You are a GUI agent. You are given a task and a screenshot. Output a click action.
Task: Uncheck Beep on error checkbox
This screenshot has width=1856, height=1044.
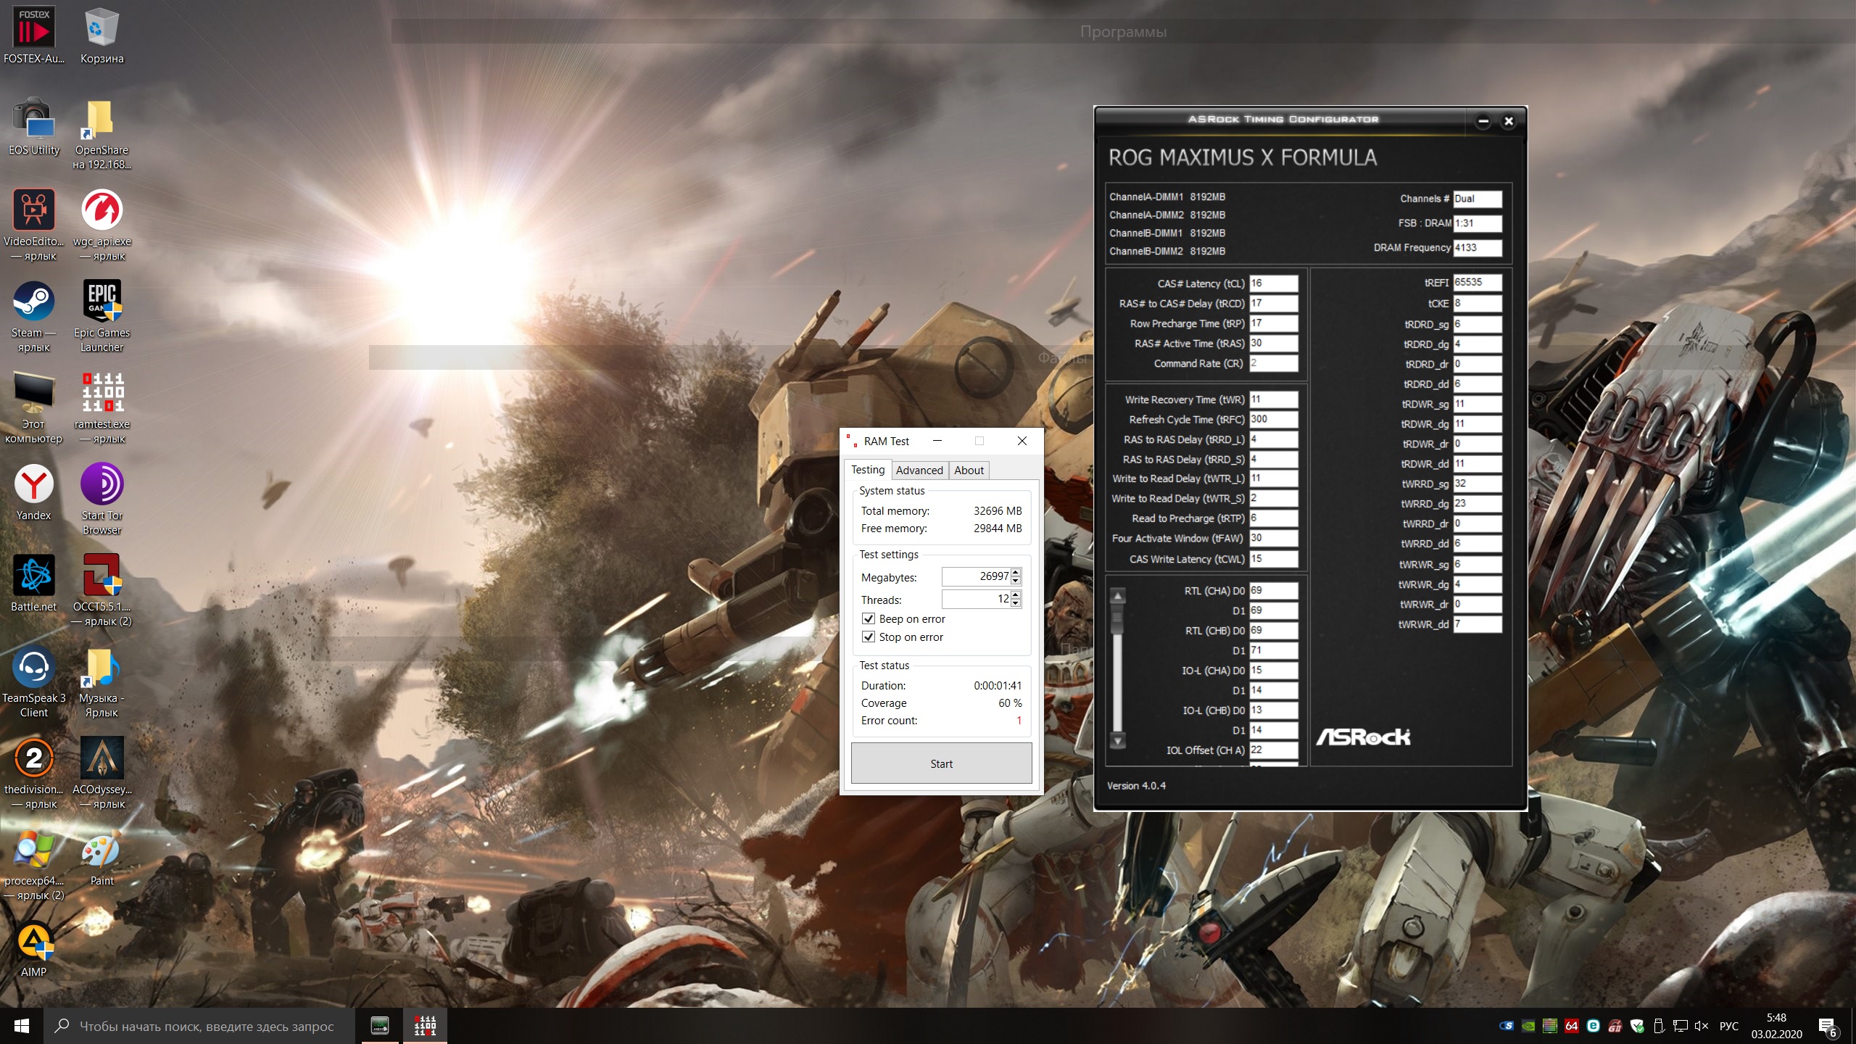(x=869, y=618)
